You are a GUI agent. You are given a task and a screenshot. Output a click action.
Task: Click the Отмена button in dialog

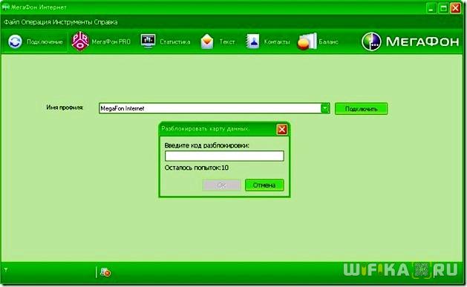click(x=264, y=185)
